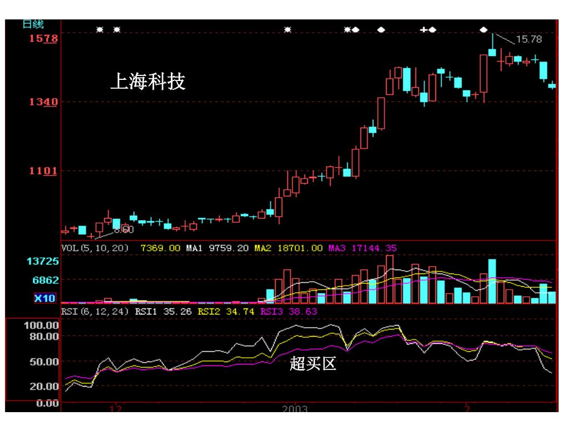Click the 100.00 RSI axis label
Screen dimensions: 568x426
(41, 325)
